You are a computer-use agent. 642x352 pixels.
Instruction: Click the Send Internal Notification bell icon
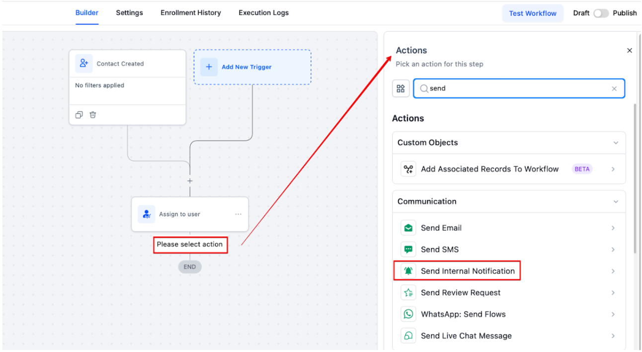click(x=408, y=271)
